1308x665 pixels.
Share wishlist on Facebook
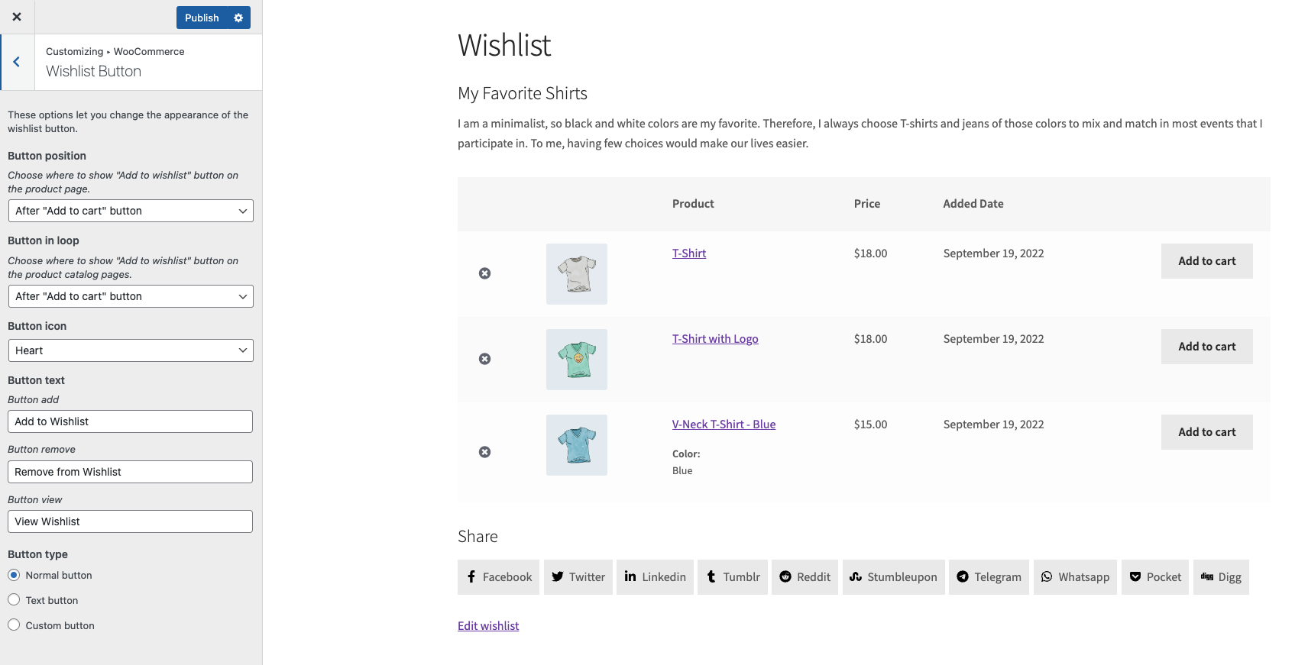[x=499, y=577]
